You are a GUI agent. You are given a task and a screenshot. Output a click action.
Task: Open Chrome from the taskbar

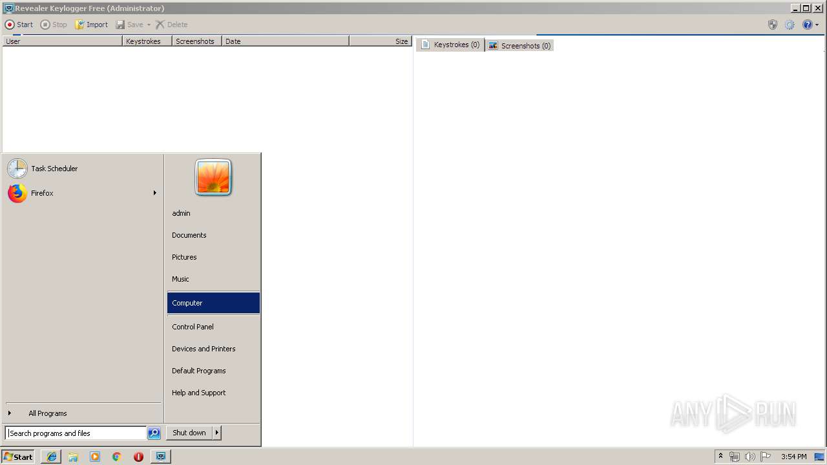click(117, 457)
